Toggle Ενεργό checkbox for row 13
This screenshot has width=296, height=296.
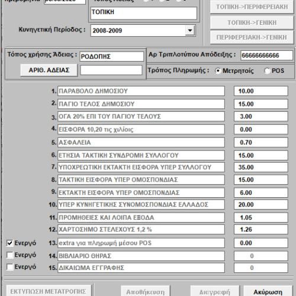pyautogui.click(x=9, y=243)
